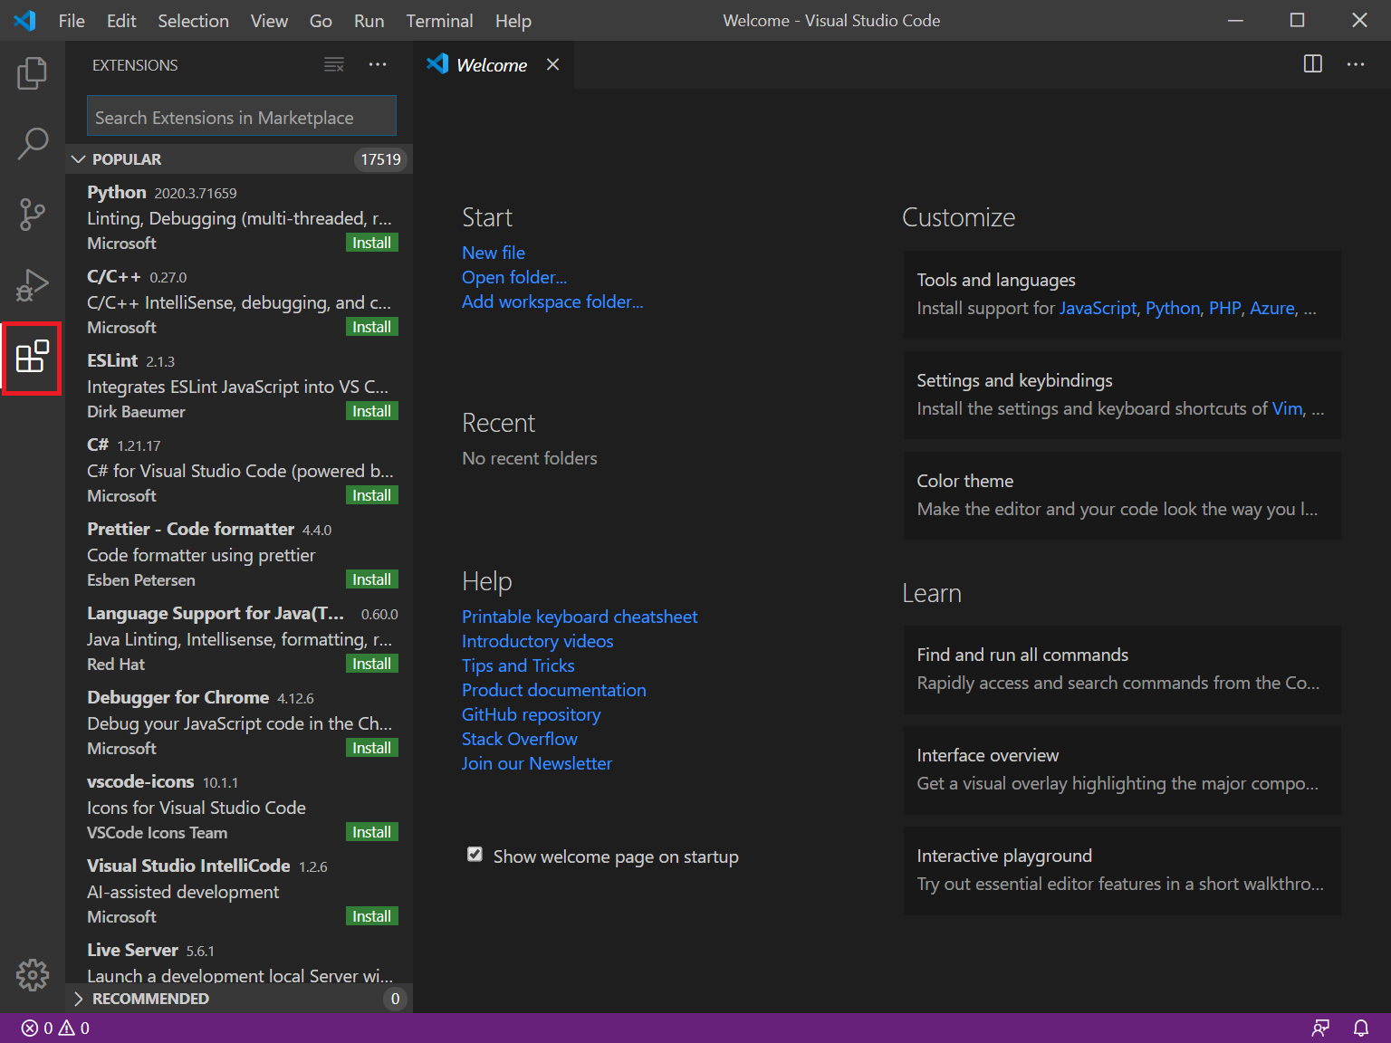This screenshot has height=1043, width=1391.
Task: Clear extensions search results icon
Action: coord(334,64)
